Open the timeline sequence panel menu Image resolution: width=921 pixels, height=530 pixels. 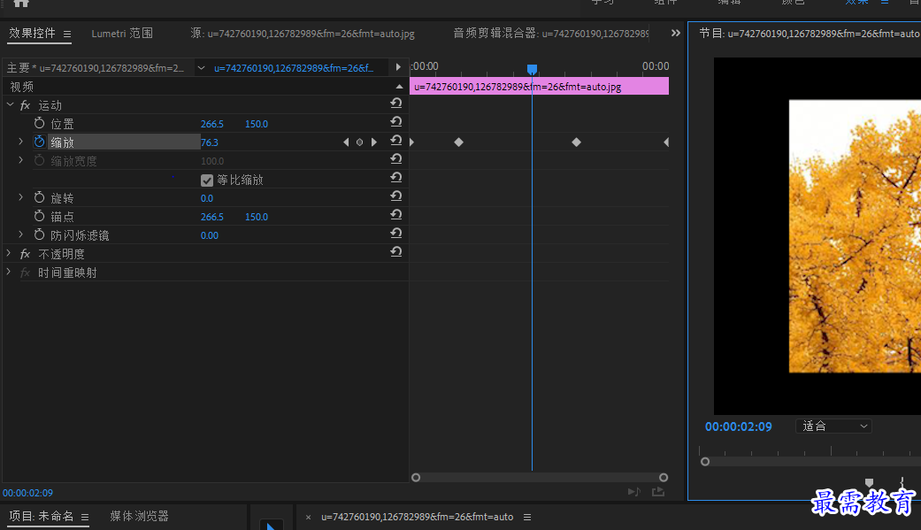pos(527,517)
